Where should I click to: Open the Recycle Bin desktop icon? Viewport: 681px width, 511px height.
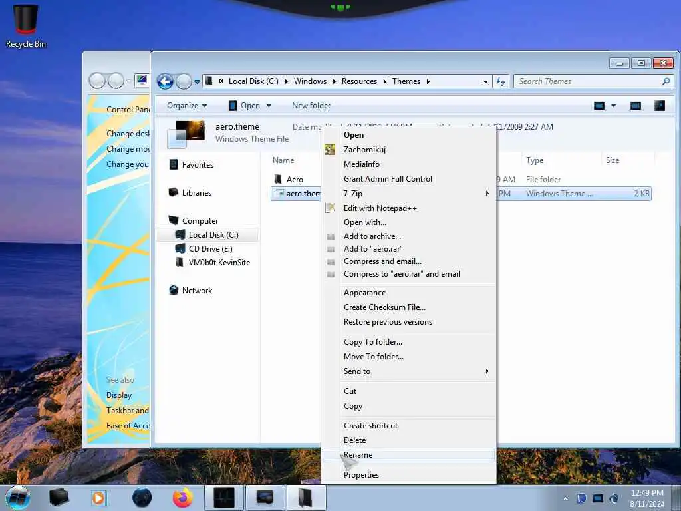(26, 26)
